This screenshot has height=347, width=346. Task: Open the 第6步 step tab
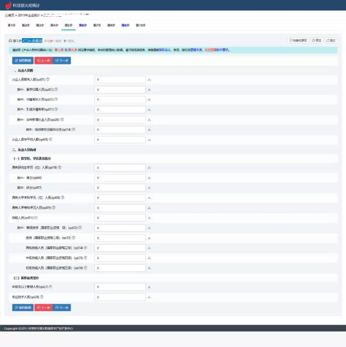tap(83, 25)
